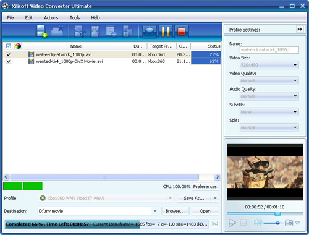The height and width of the screenshot is (235, 309).
Task: Click the 63% status of wanted-tlr4
Action: (x=206, y=61)
